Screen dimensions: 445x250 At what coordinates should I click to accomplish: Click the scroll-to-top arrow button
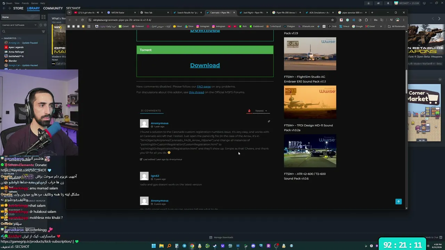click(398, 202)
